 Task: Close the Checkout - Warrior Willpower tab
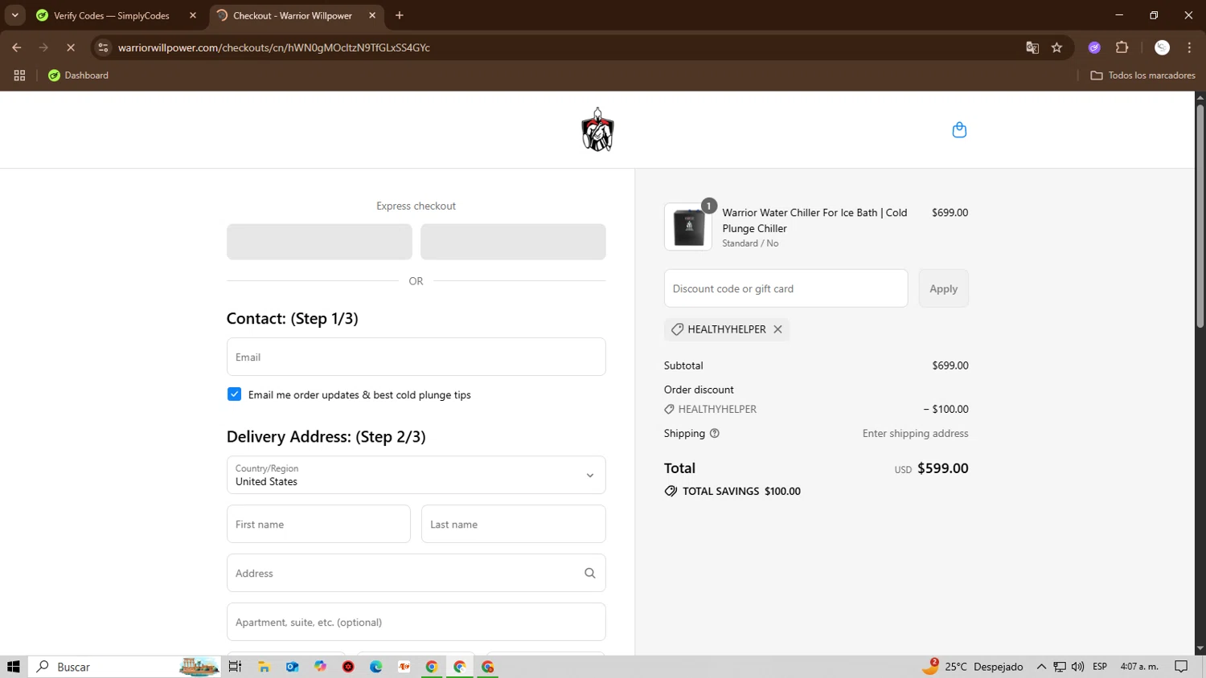pyautogui.click(x=372, y=15)
